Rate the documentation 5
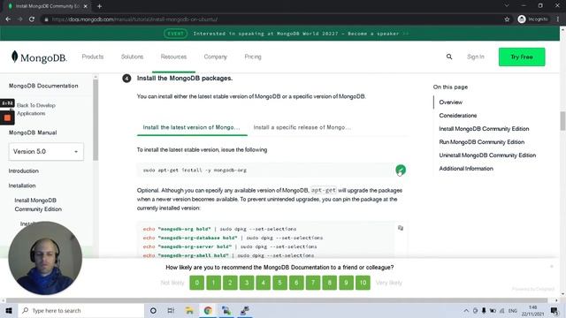566x318 pixels. [x=279, y=283]
